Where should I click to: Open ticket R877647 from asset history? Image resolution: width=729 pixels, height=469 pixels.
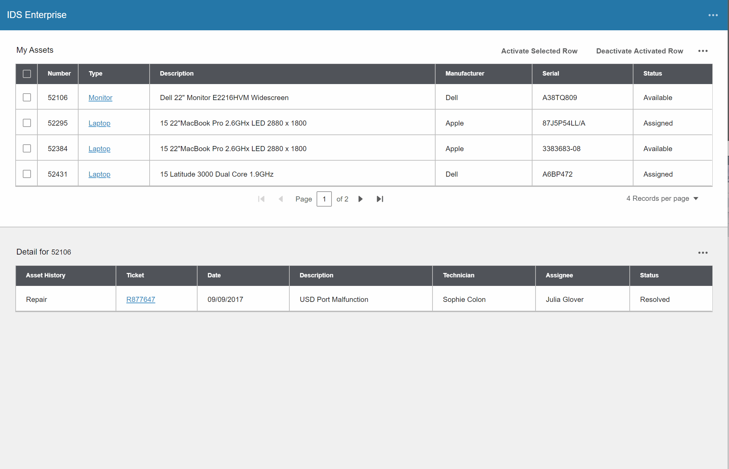140,300
